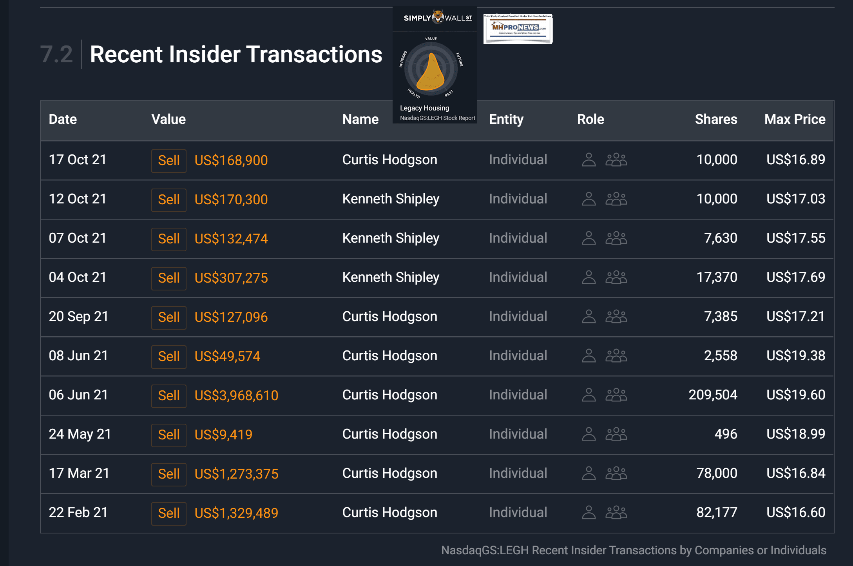This screenshot has width=853, height=566.
Task: Click the individual role icon in the 17 Mar 21 row
Action: click(x=589, y=473)
